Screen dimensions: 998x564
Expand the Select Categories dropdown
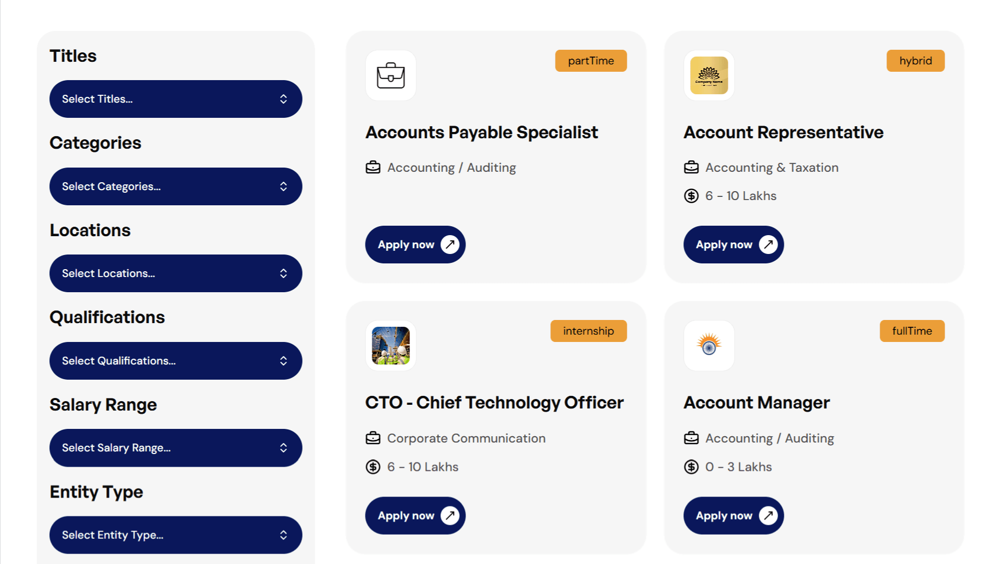(175, 186)
